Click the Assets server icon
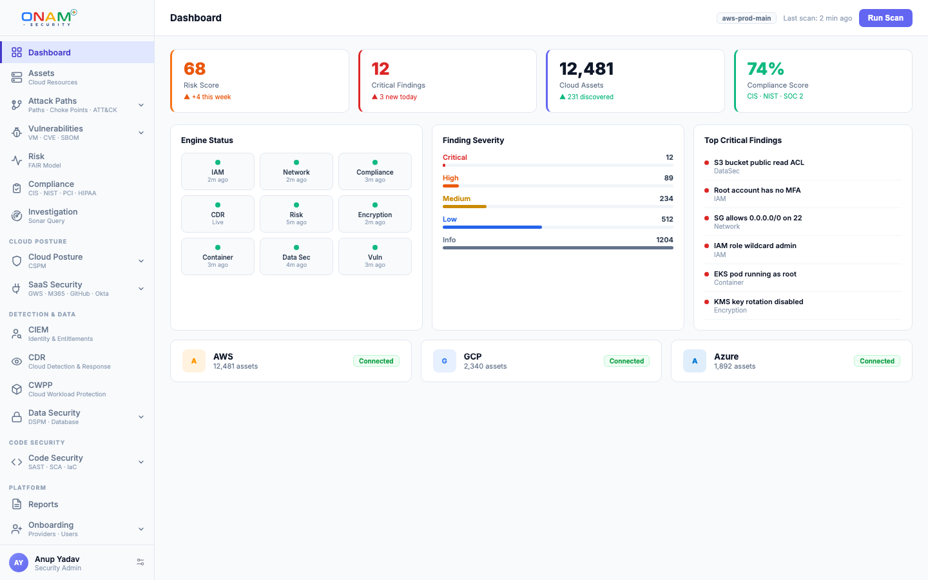This screenshot has width=928, height=580. pos(17,77)
